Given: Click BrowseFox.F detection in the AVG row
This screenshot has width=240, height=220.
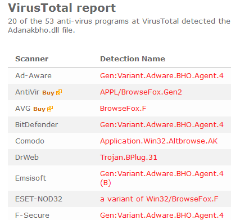Looking at the screenshot, I should tap(123, 109).
